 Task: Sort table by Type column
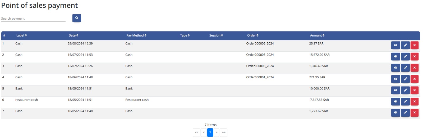click(x=185, y=35)
